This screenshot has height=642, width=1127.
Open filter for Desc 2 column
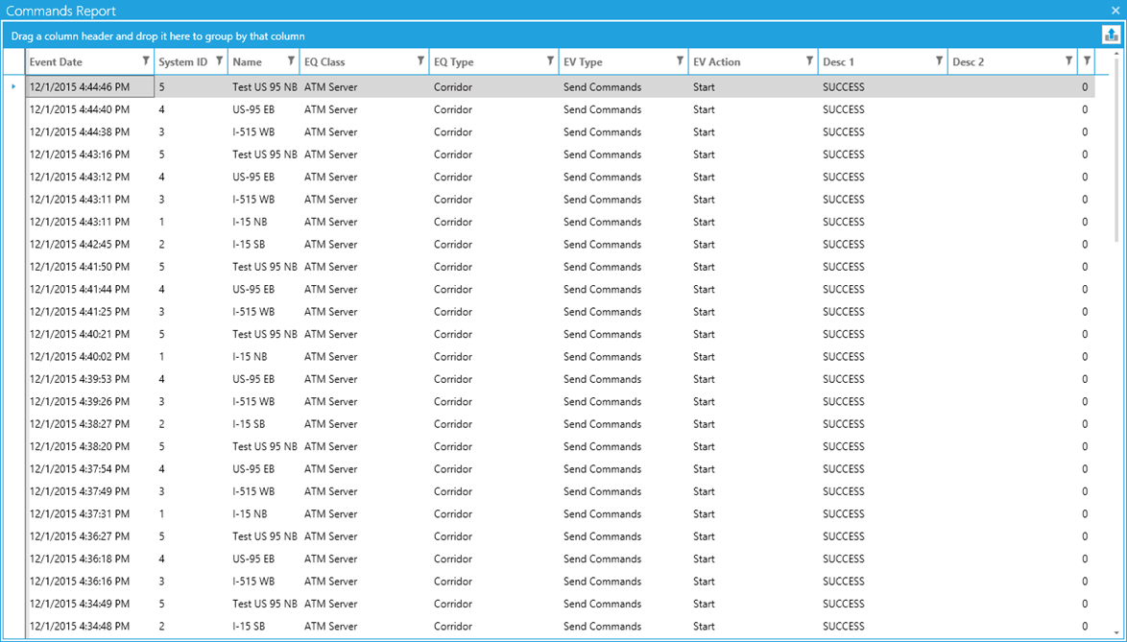pos(1068,61)
